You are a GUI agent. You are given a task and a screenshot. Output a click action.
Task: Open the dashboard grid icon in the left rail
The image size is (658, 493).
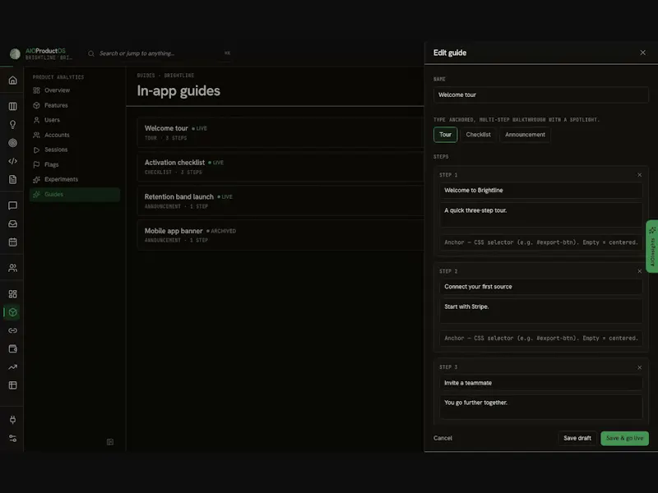(12, 294)
